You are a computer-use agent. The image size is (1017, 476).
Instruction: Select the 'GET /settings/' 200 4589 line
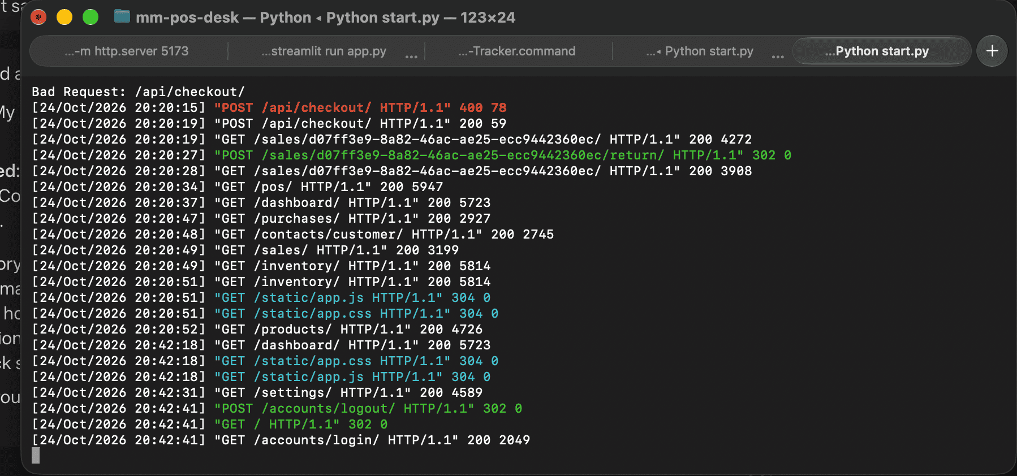coord(257,392)
